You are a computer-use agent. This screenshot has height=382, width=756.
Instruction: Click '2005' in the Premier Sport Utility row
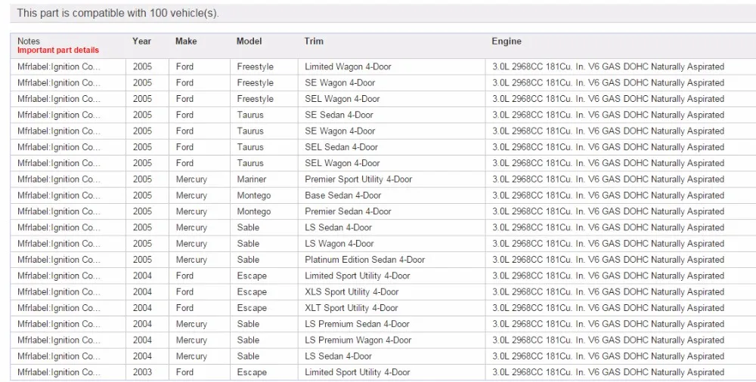coord(142,179)
